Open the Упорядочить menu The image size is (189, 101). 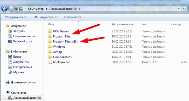16,17
